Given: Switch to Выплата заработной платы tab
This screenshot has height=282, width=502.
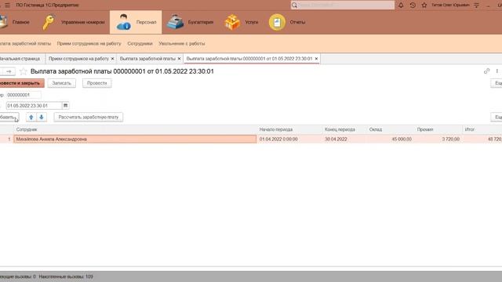Looking at the screenshot, I should coord(147,59).
